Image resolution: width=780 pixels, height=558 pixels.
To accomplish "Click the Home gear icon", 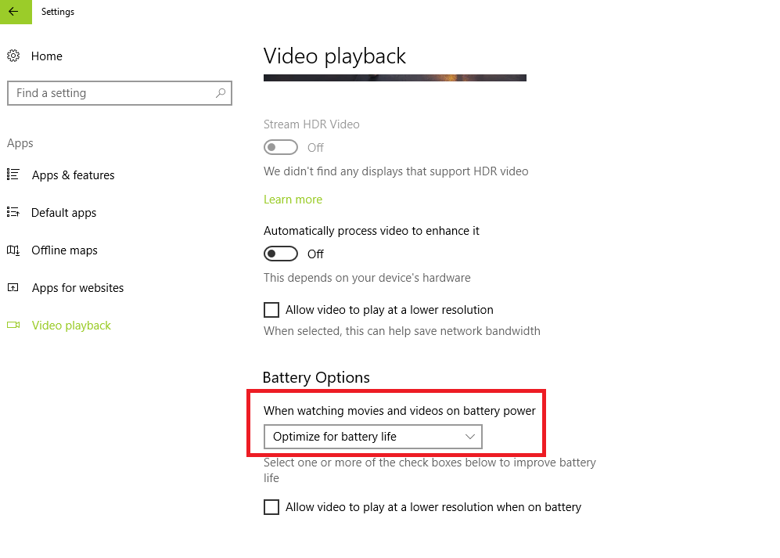I will pyautogui.click(x=13, y=56).
